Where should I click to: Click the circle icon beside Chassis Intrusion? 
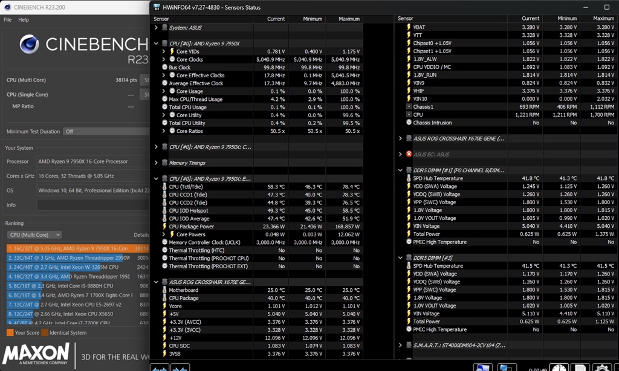[x=409, y=122]
